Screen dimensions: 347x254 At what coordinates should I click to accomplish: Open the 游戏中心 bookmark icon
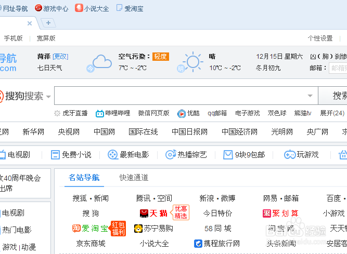pyautogui.click(x=38, y=8)
